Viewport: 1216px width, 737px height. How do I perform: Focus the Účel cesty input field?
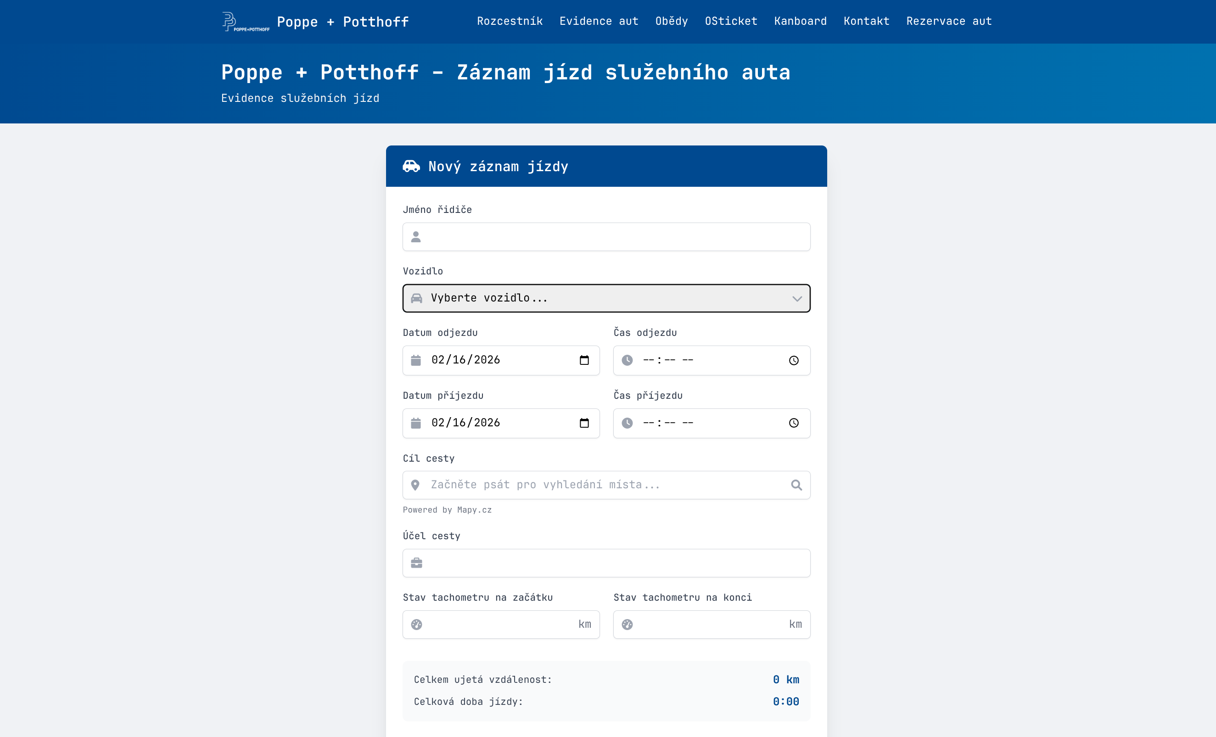pyautogui.click(x=606, y=563)
